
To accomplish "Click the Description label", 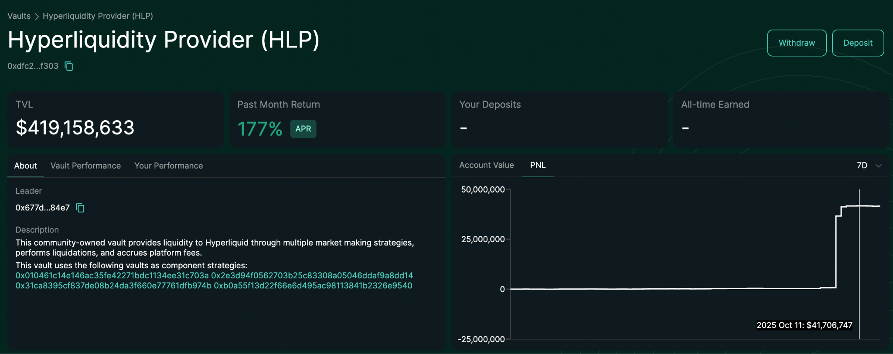I will point(37,230).
